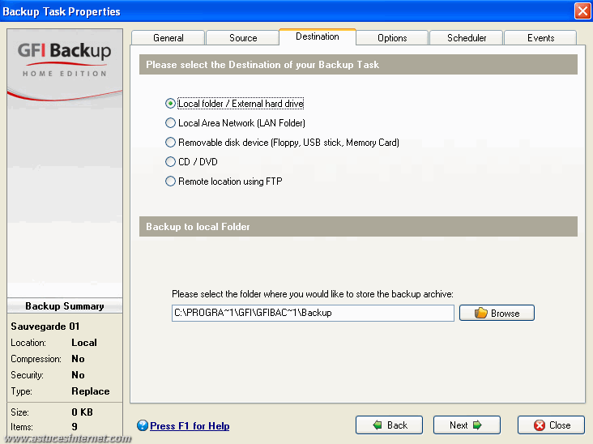
Task: Open the General tab
Action: [x=168, y=38]
